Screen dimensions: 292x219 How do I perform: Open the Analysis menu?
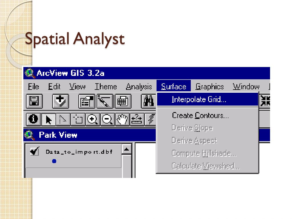[x=139, y=87]
